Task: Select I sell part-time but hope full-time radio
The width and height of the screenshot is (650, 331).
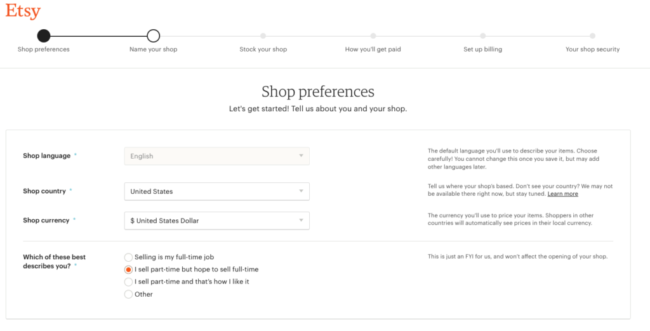Action: click(x=128, y=269)
